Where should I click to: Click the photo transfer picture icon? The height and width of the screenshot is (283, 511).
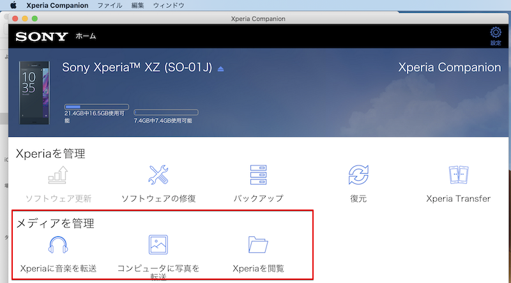[158, 245]
